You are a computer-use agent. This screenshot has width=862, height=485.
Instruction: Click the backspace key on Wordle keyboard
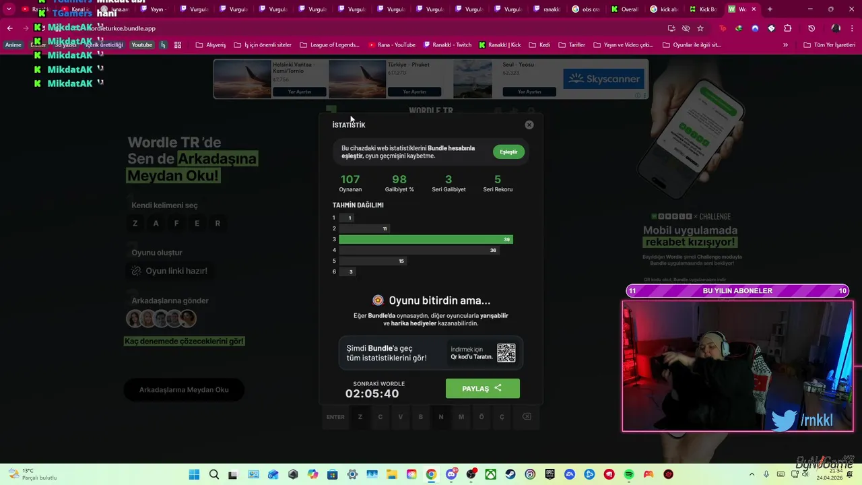(527, 417)
